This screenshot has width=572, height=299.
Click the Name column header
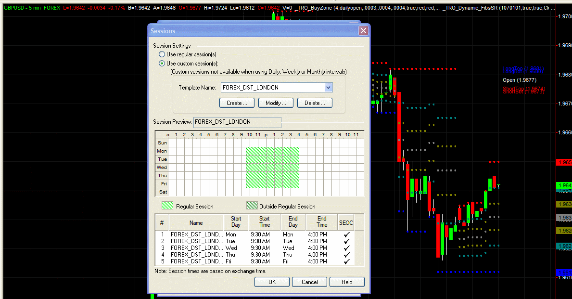coord(196,223)
